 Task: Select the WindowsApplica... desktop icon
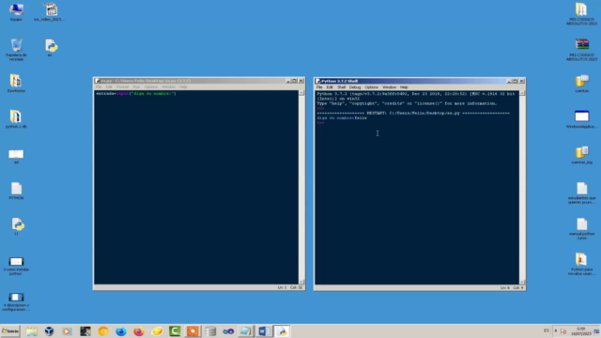(x=582, y=119)
